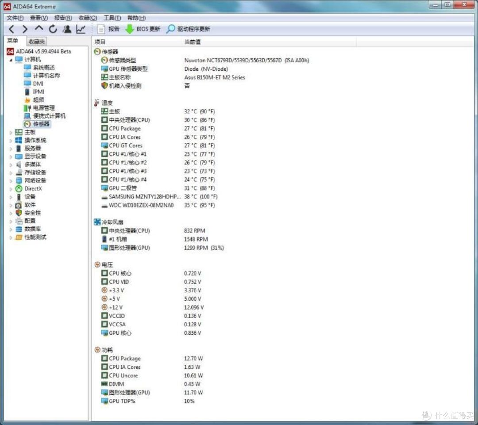Select the #1 机箱 fan row
This screenshot has height=425, width=478.
[155, 239]
